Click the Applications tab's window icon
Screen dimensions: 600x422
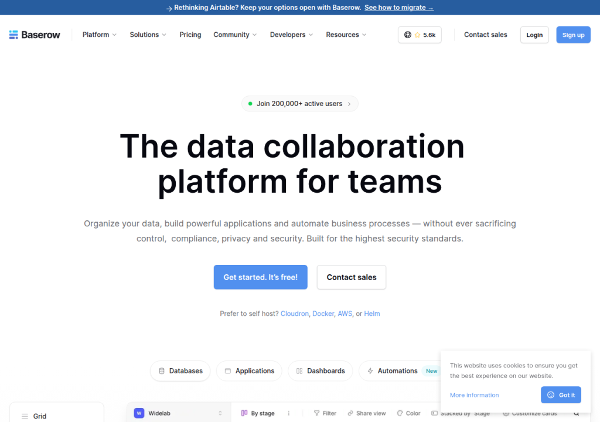(x=228, y=371)
